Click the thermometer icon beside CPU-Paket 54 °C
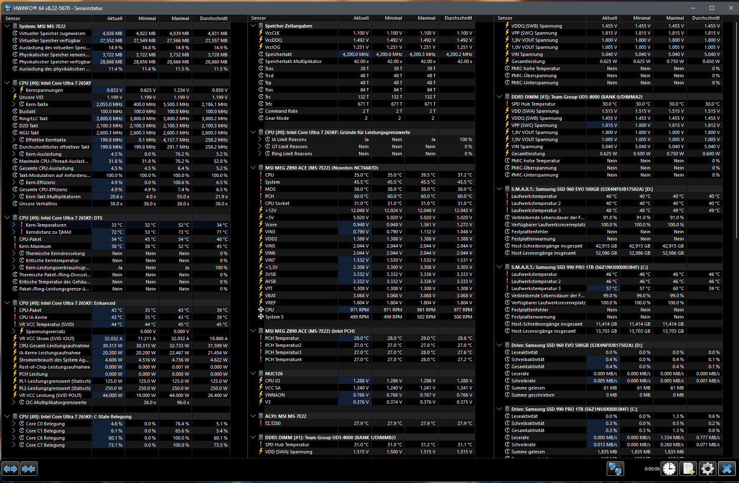Image resolution: width=739 pixels, height=483 pixels. pos(15,239)
